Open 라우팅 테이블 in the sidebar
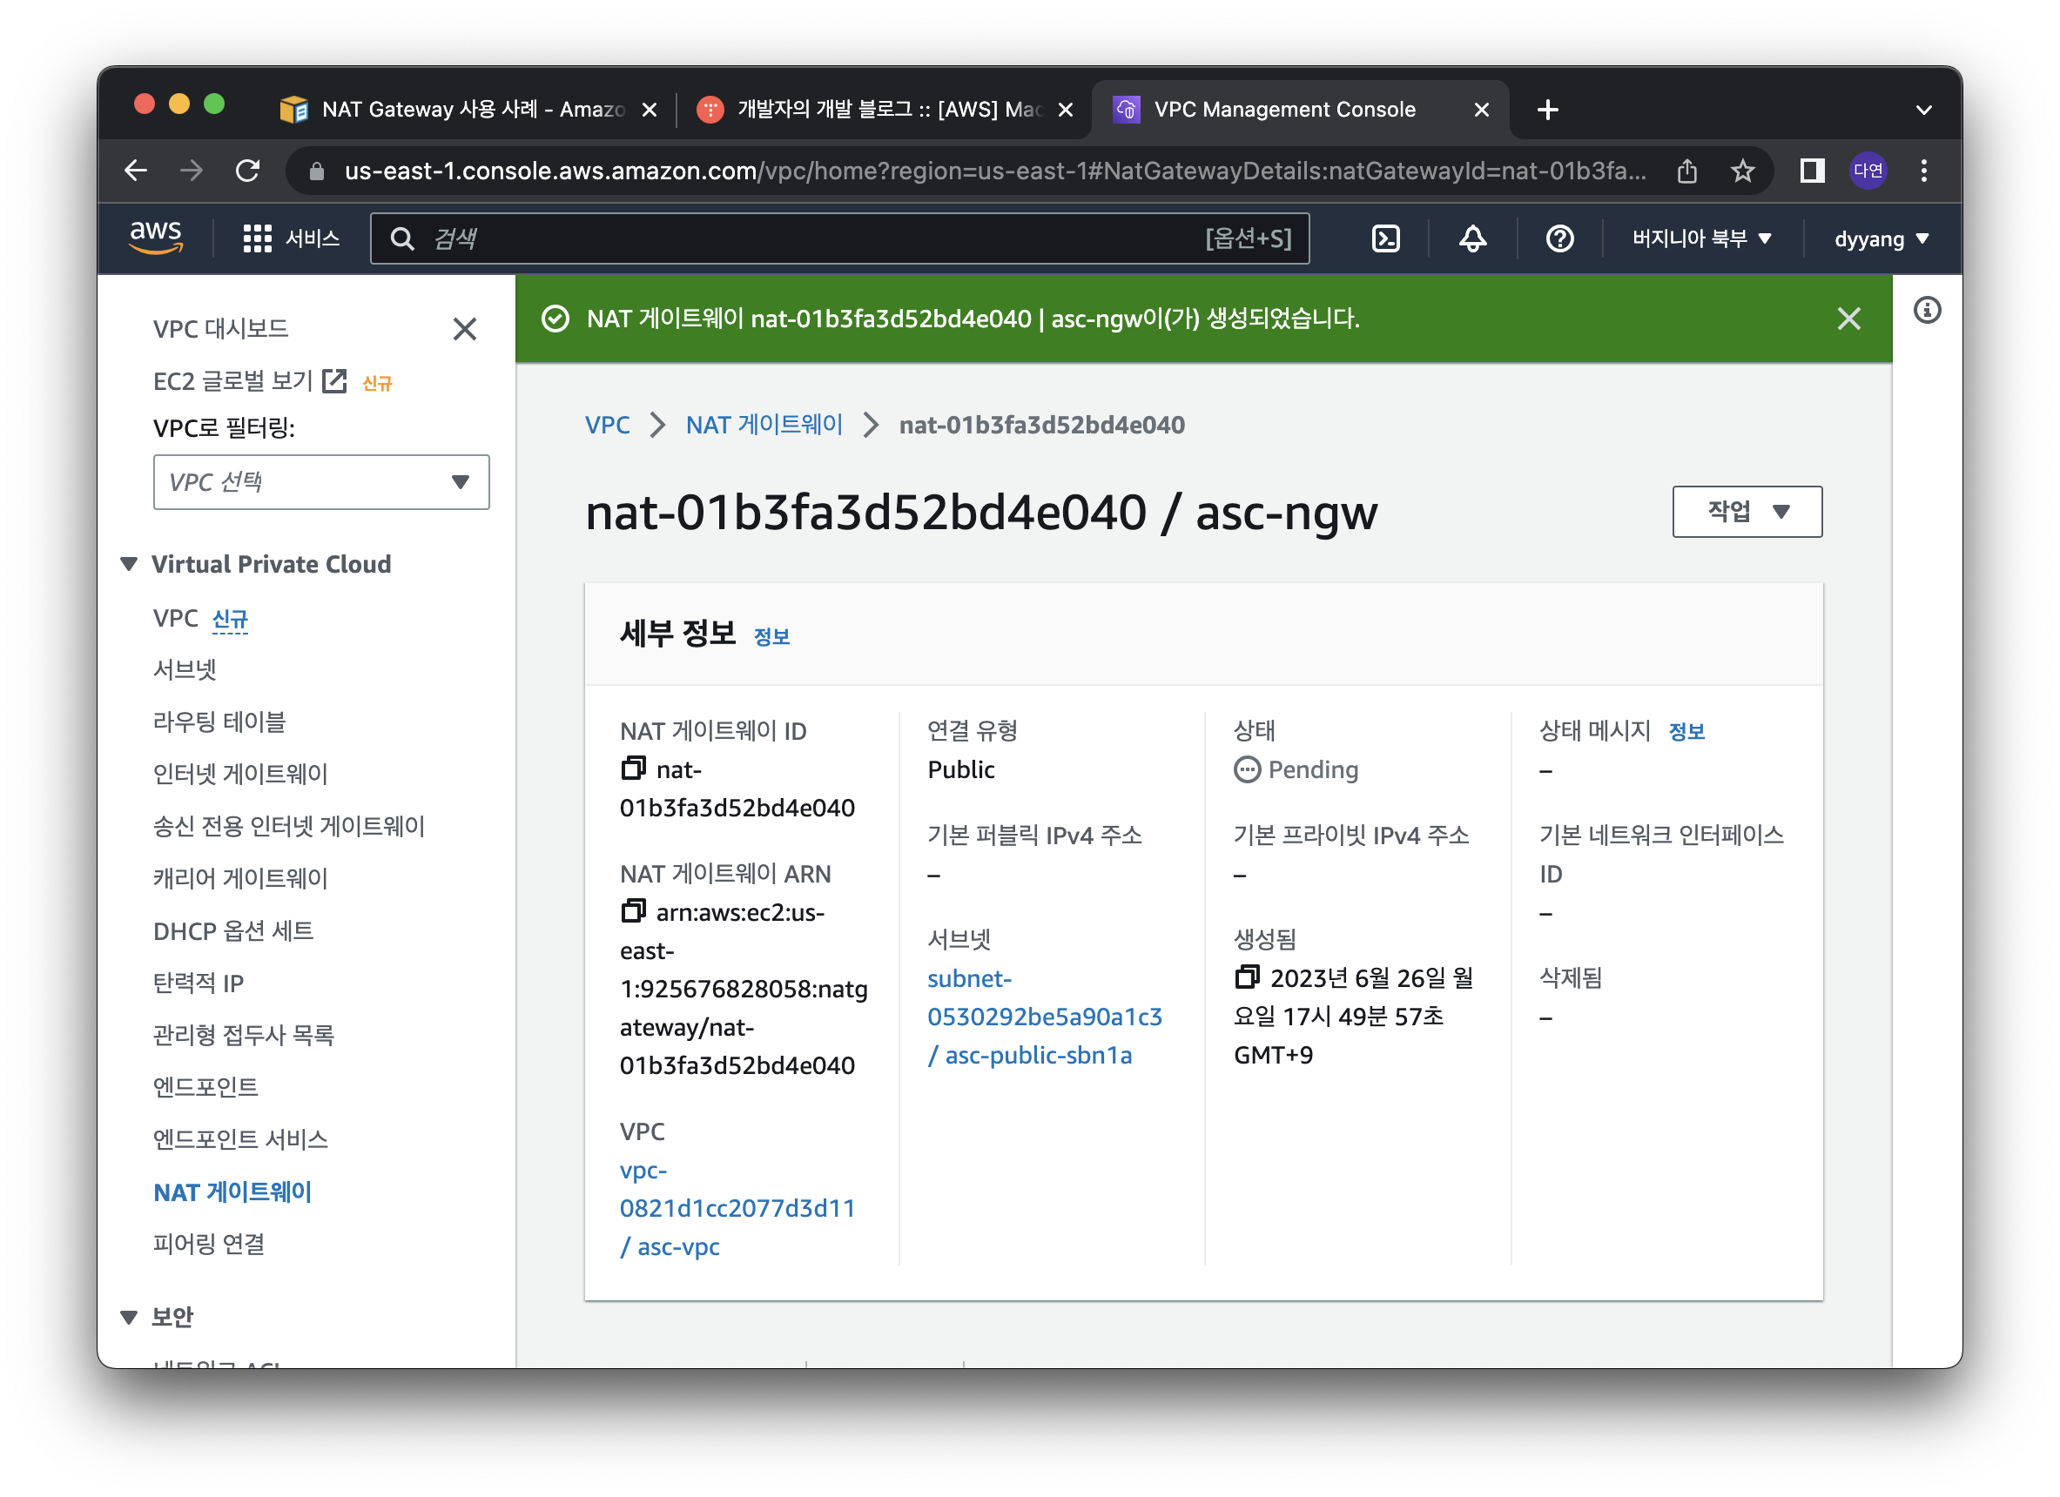The image size is (2060, 1497). [219, 722]
